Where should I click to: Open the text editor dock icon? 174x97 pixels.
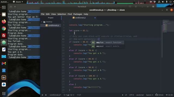(4, 50)
